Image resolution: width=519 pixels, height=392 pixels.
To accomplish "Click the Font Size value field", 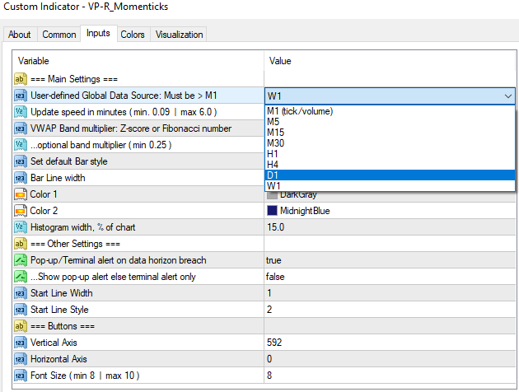I will [x=389, y=376].
